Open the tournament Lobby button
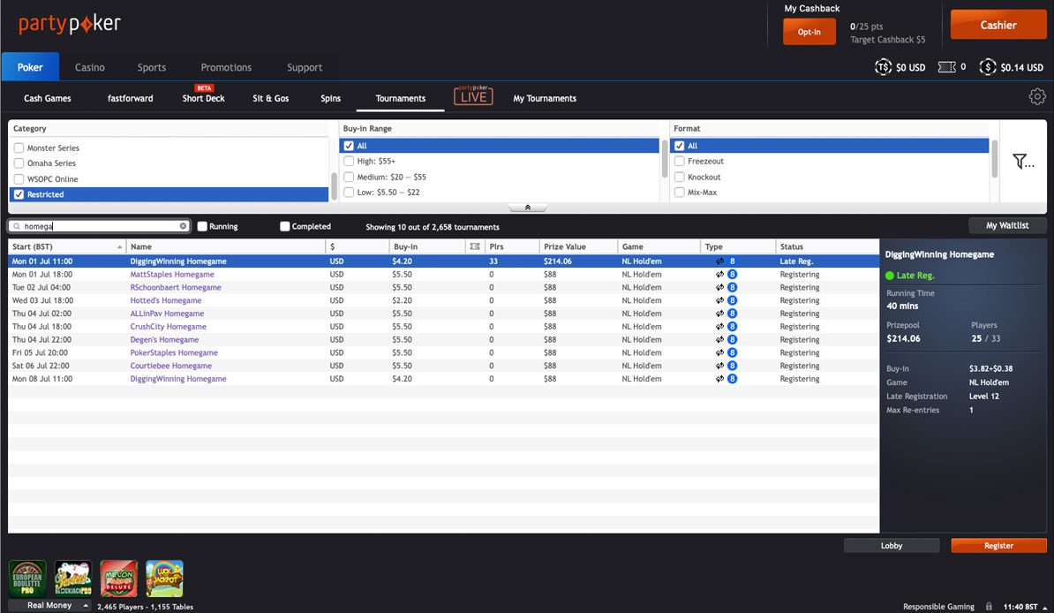 pyautogui.click(x=892, y=546)
